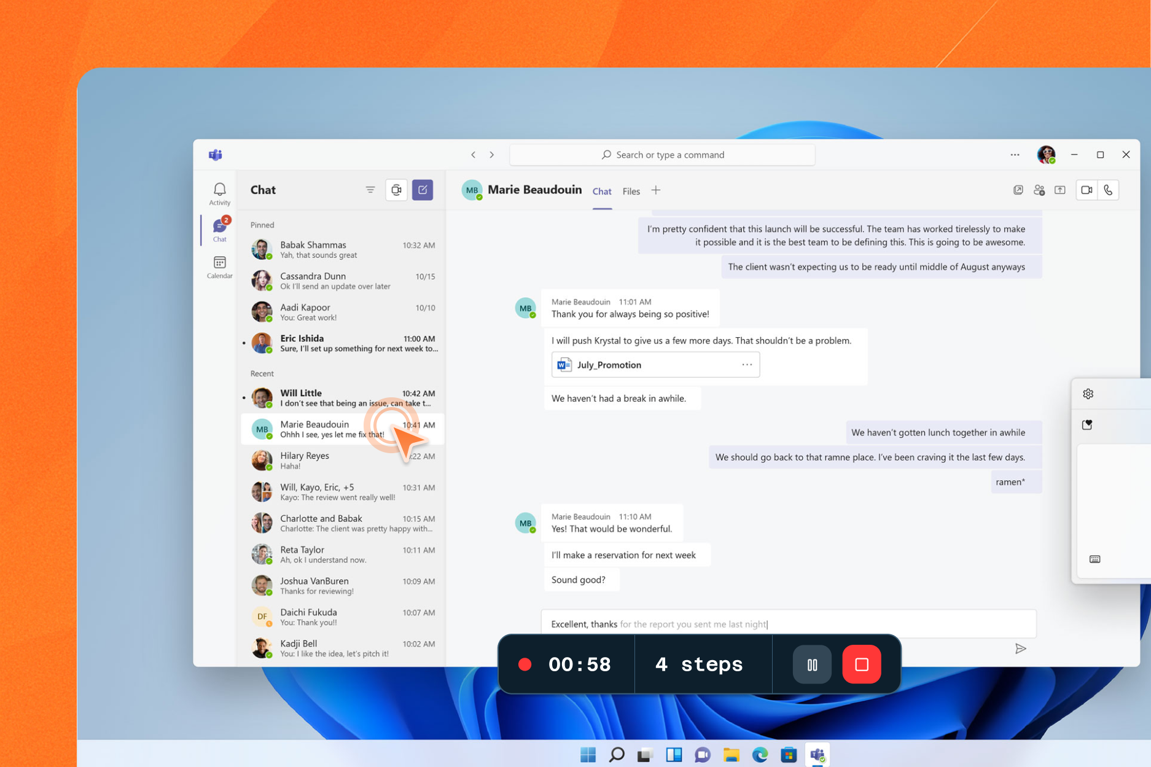Screen dimensions: 1151x767
Task: Open Settings and more ellipsis menu
Action: coord(1015,155)
